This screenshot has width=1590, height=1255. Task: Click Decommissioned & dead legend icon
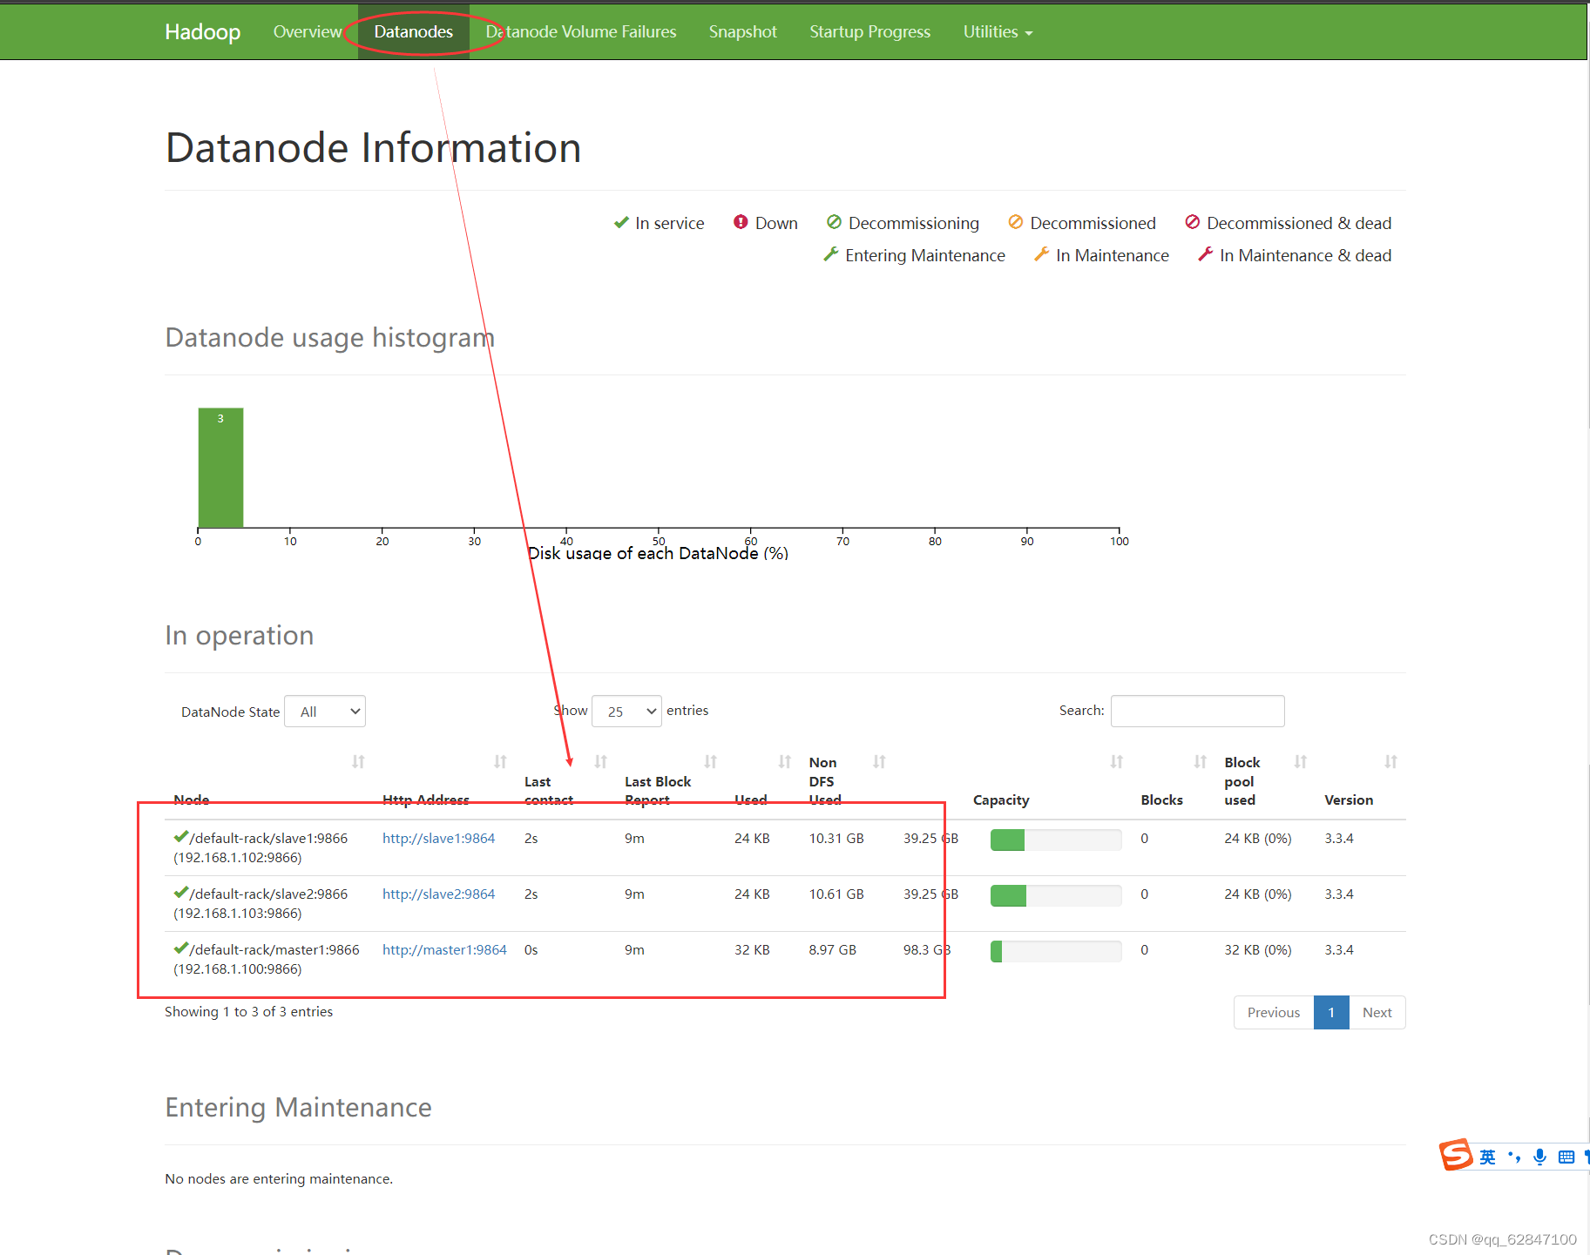tap(1193, 222)
